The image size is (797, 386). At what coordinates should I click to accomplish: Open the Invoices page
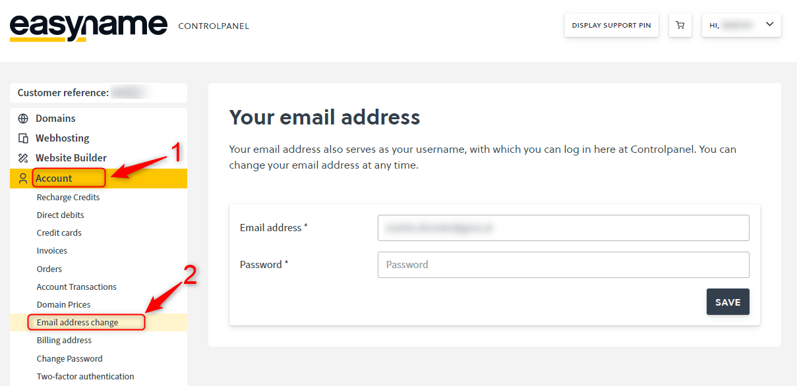pos(51,250)
